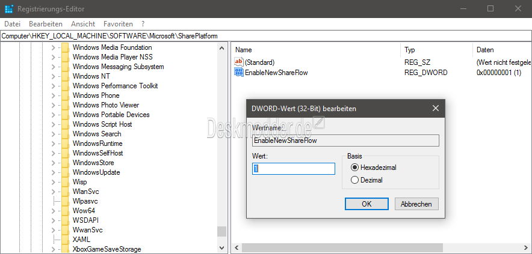Click folder icon of Windows Photo Viewer

coord(65,105)
